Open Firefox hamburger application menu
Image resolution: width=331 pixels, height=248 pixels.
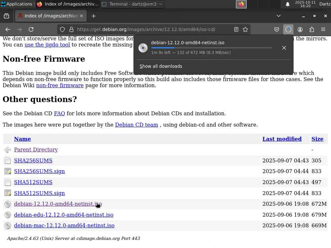[x=323, y=29]
